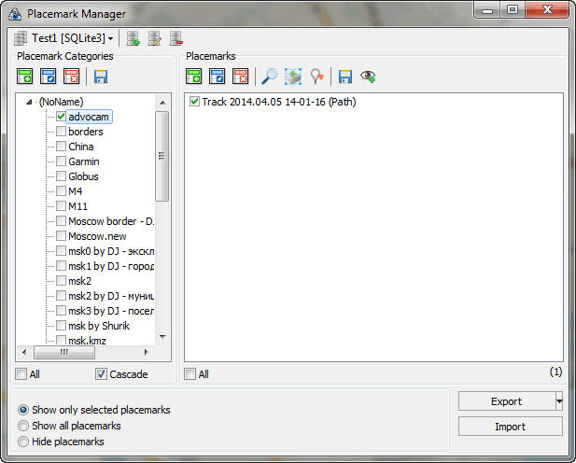The image size is (576, 463).
Task: Click the edit database icon in top toolbar
Action: point(155,38)
